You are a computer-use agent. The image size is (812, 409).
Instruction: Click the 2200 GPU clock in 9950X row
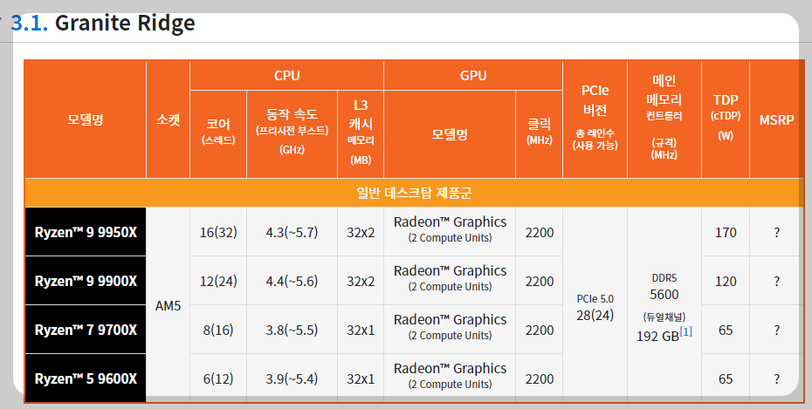point(539,232)
